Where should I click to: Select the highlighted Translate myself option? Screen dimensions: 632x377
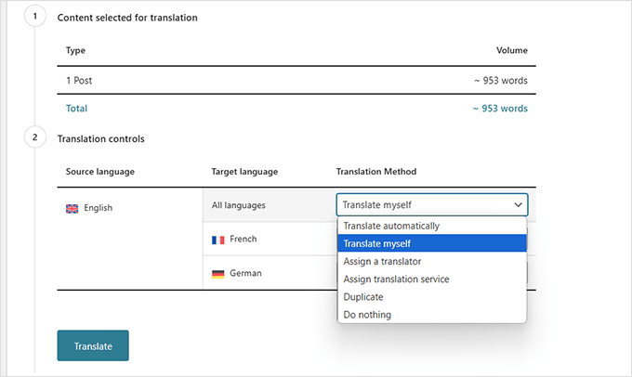pos(377,243)
